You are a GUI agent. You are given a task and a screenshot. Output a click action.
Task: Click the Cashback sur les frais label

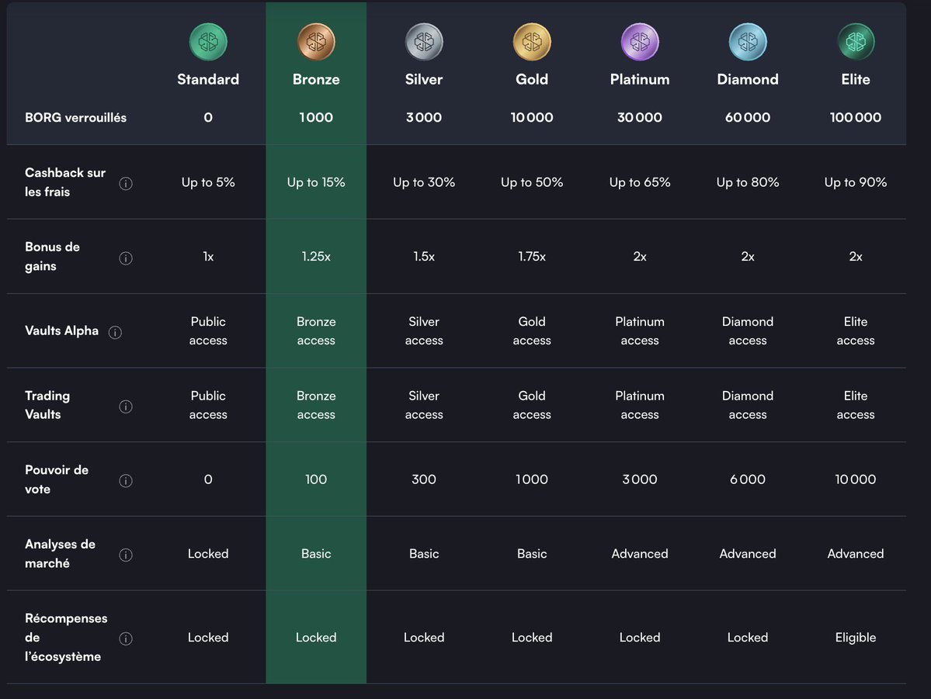pos(64,182)
